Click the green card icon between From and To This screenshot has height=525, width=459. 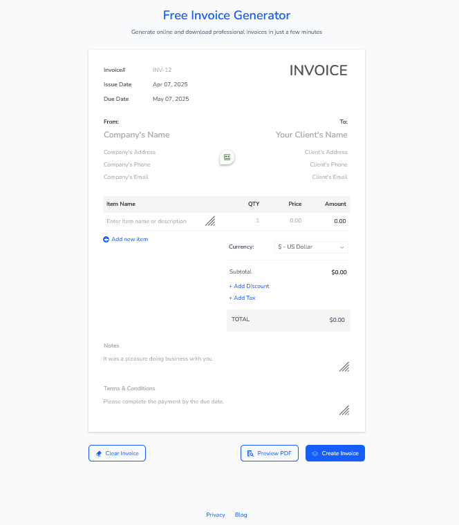[x=227, y=157]
